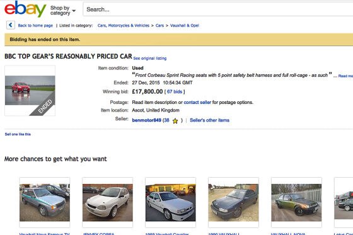Click the listing title BBC TOP GEAR'S REASONABLY PRICED CAR
This screenshot has height=235, width=353.
(x=68, y=56)
